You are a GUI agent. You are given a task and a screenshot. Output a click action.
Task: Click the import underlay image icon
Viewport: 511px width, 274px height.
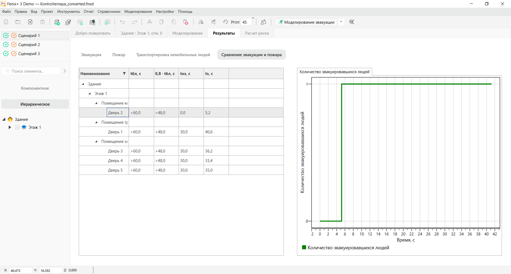coord(108,22)
